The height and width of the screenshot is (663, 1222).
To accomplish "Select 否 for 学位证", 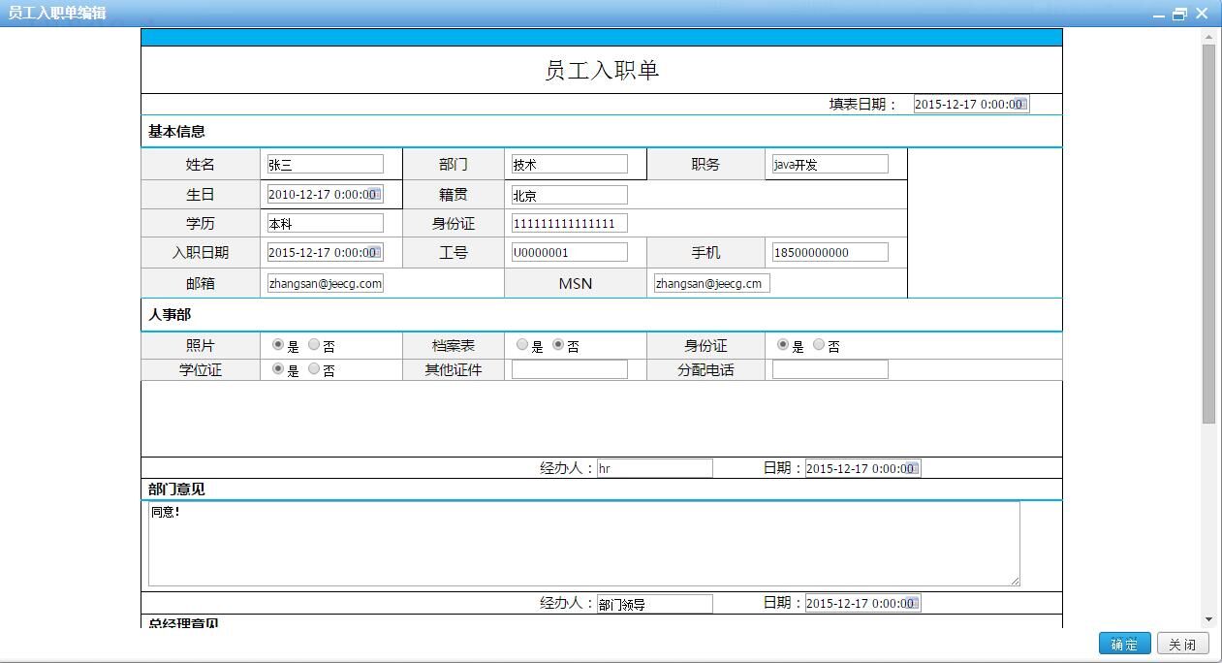I will click(x=314, y=368).
